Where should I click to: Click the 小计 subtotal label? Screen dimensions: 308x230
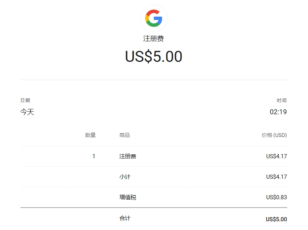(x=125, y=177)
